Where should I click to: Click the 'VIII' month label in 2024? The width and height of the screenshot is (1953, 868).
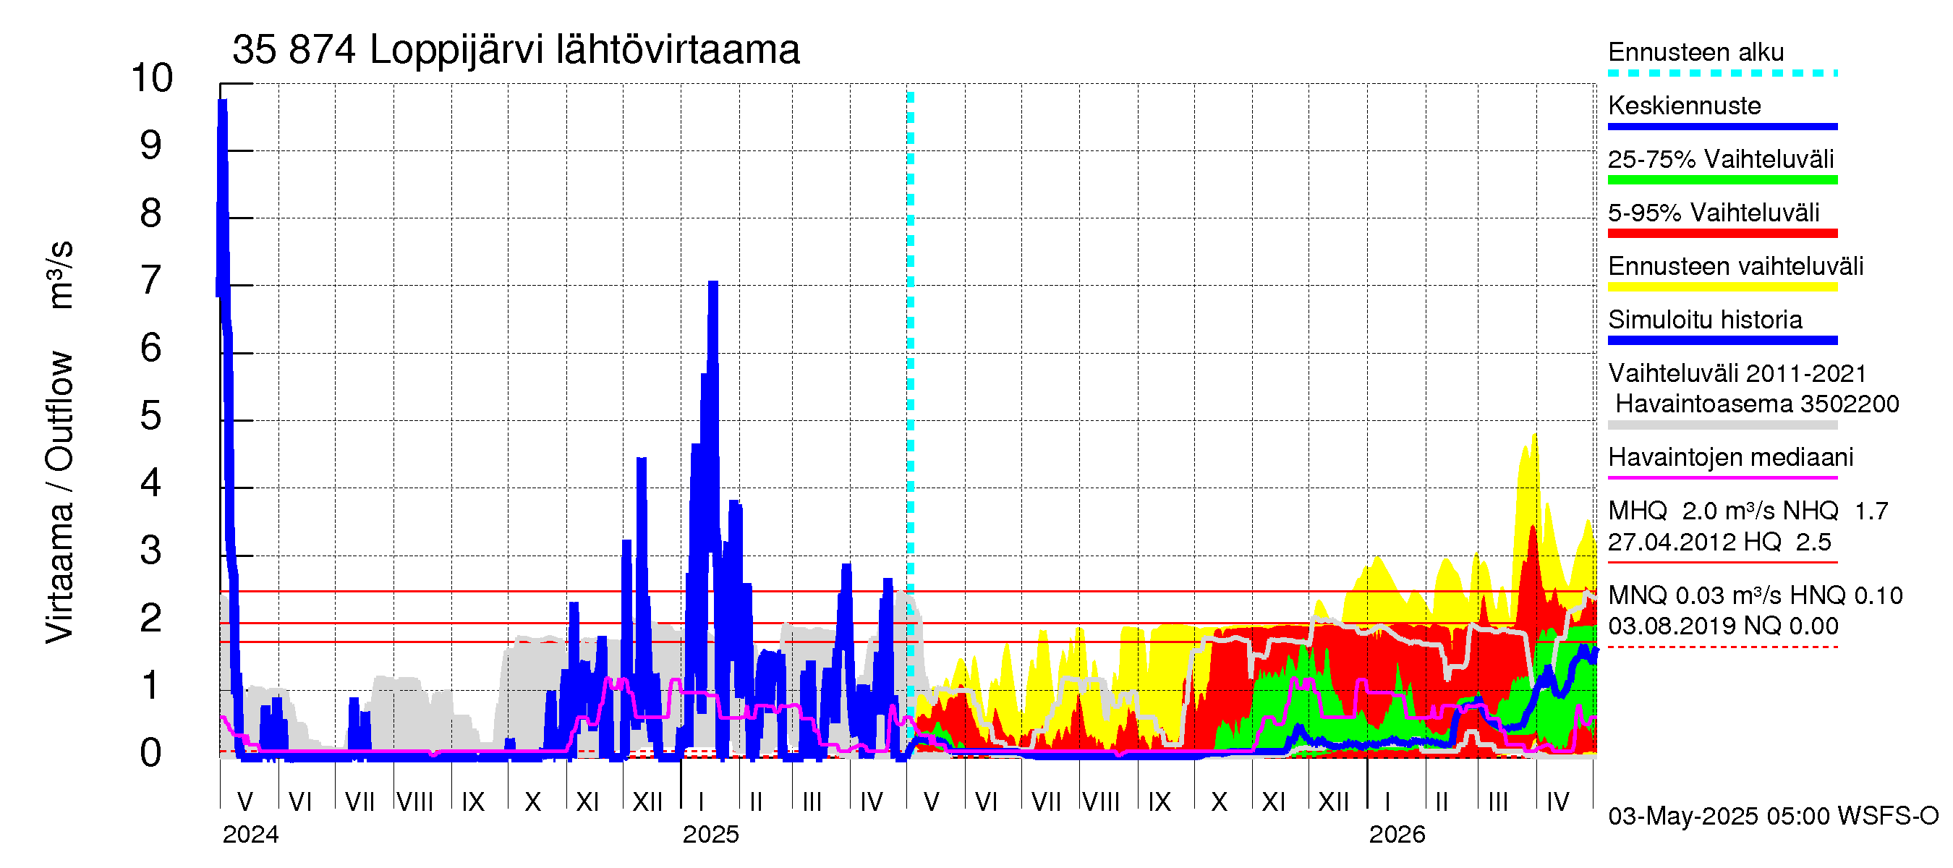tap(415, 802)
